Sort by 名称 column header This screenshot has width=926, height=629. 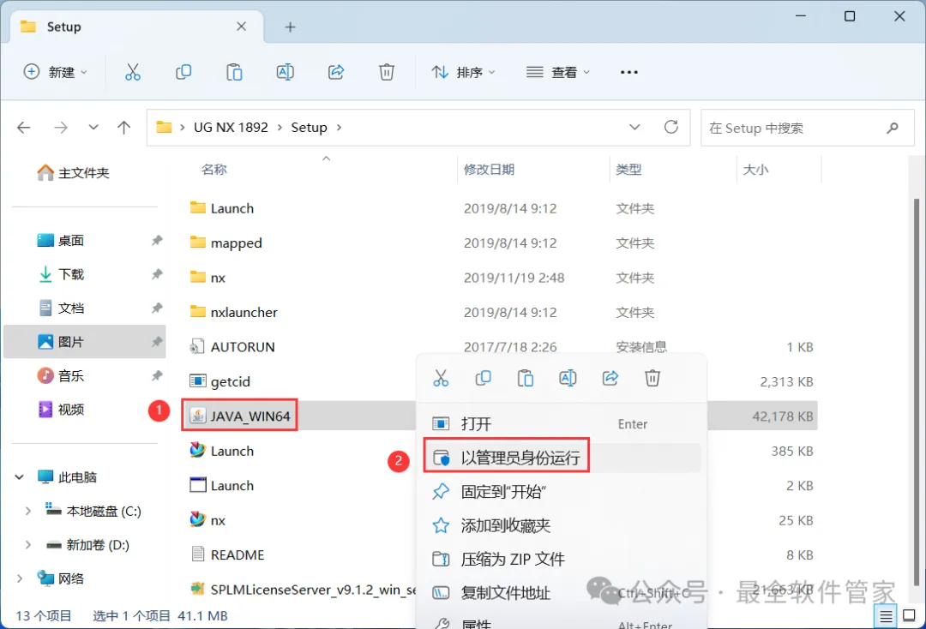213,170
